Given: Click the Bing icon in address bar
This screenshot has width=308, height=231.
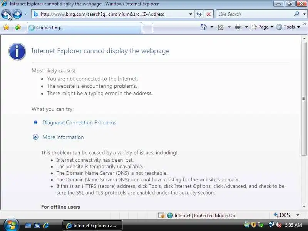Looking at the screenshot, I should coord(36,14).
